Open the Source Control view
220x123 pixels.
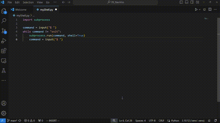pos(4,31)
